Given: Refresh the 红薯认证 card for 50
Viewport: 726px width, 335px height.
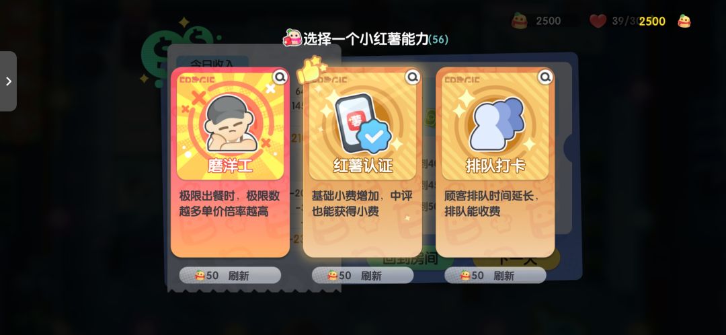Looking at the screenshot, I should pos(362,275).
